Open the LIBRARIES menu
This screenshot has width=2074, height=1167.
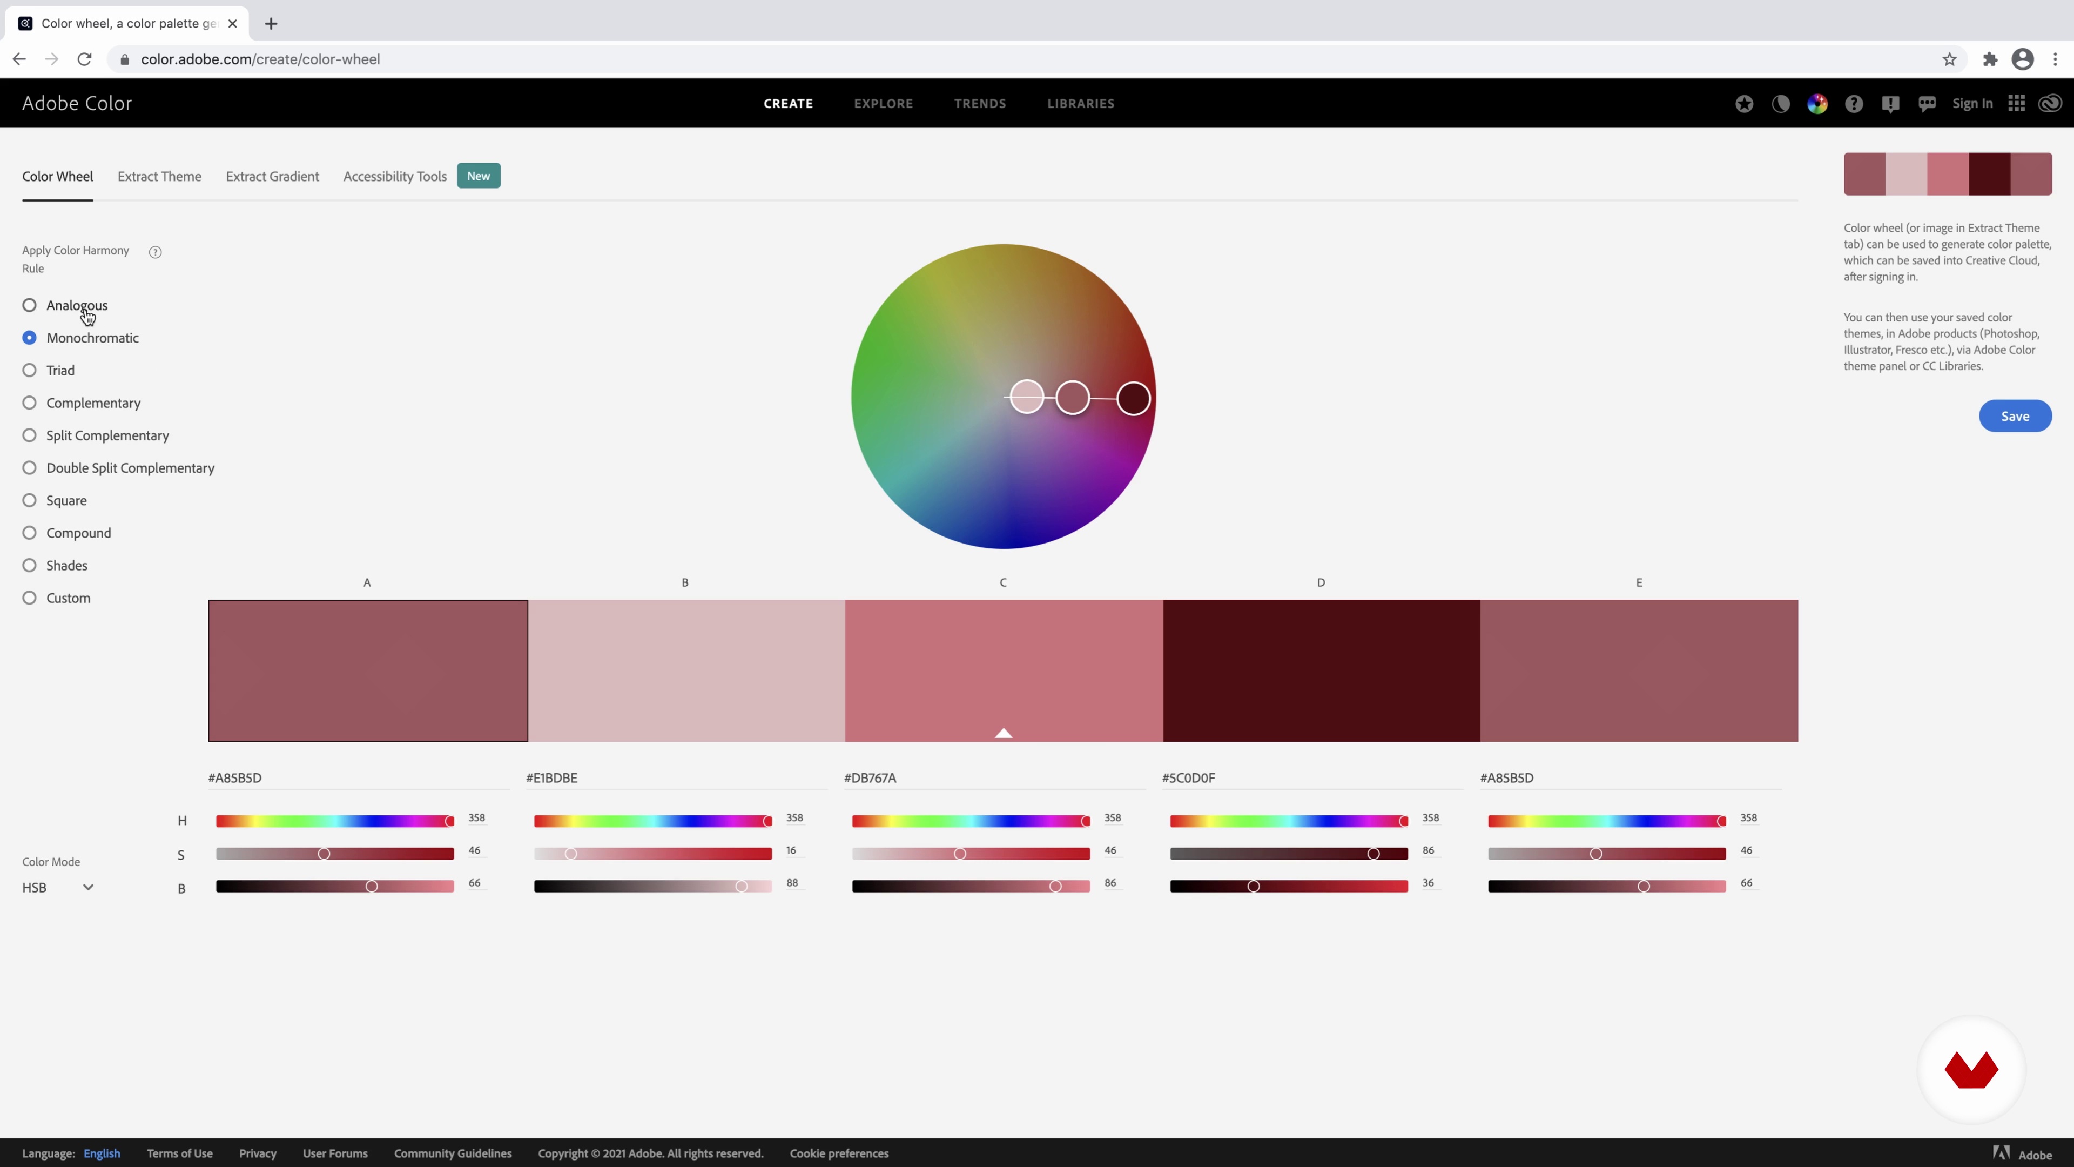(1080, 104)
